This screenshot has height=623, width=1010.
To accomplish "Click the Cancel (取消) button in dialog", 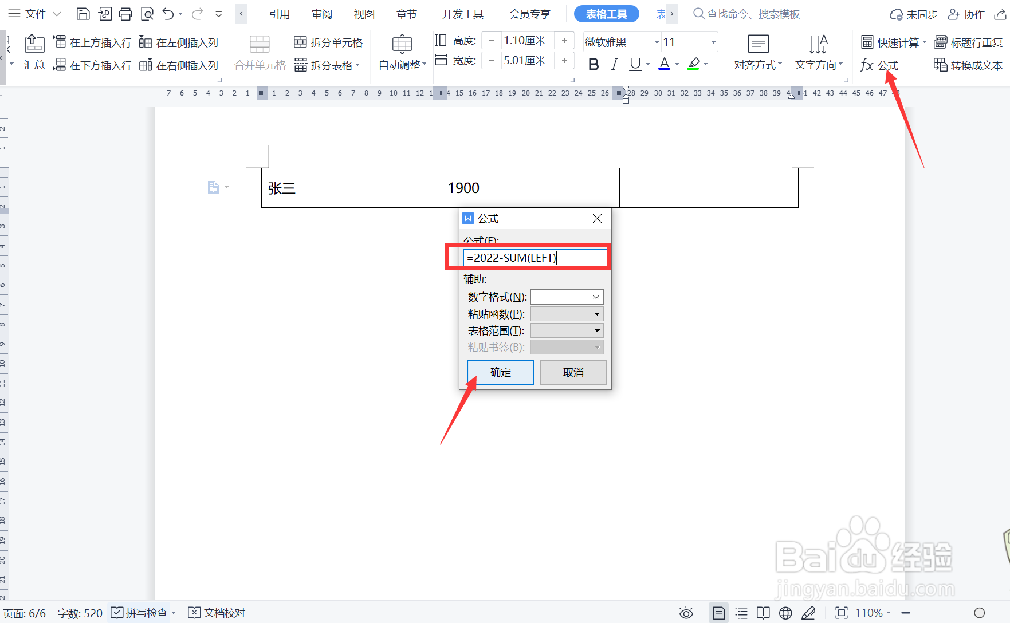I will (573, 372).
